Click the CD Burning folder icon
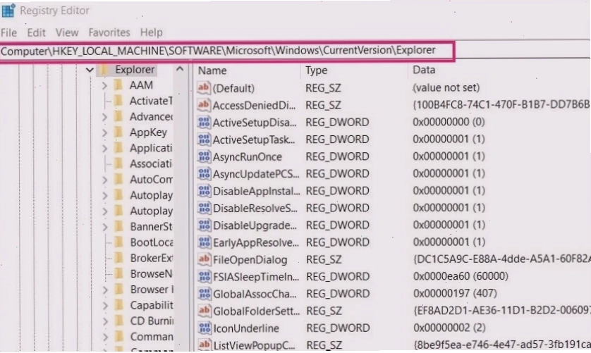The width and height of the screenshot is (591, 353). point(118,321)
